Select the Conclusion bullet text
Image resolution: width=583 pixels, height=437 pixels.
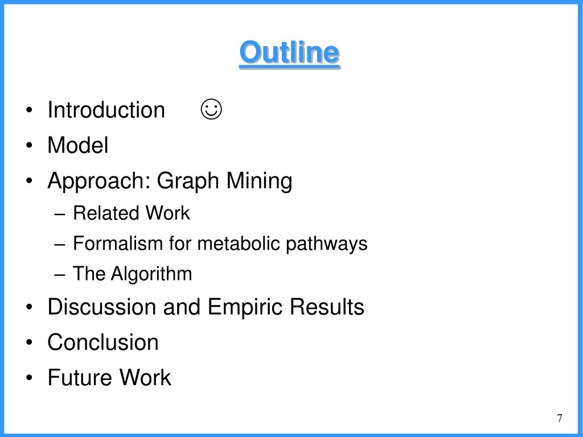click(x=103, y=342)
